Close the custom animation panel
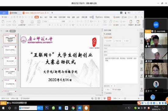 point(138,30)
